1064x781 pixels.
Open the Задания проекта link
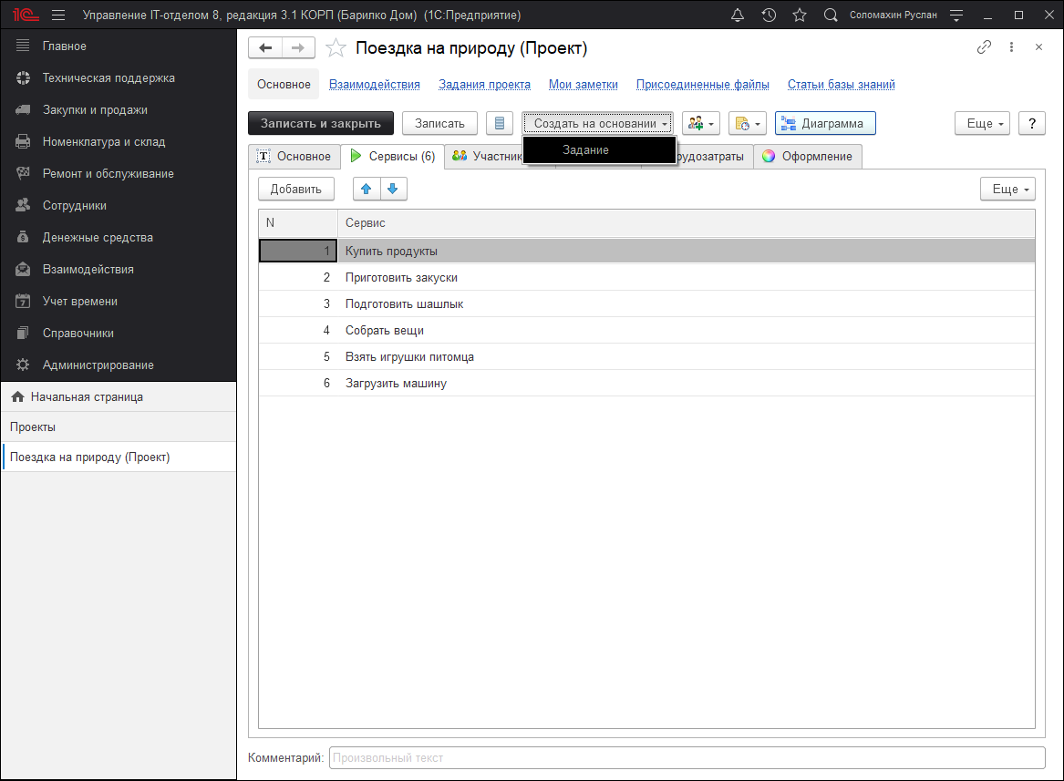pos(484,84)
